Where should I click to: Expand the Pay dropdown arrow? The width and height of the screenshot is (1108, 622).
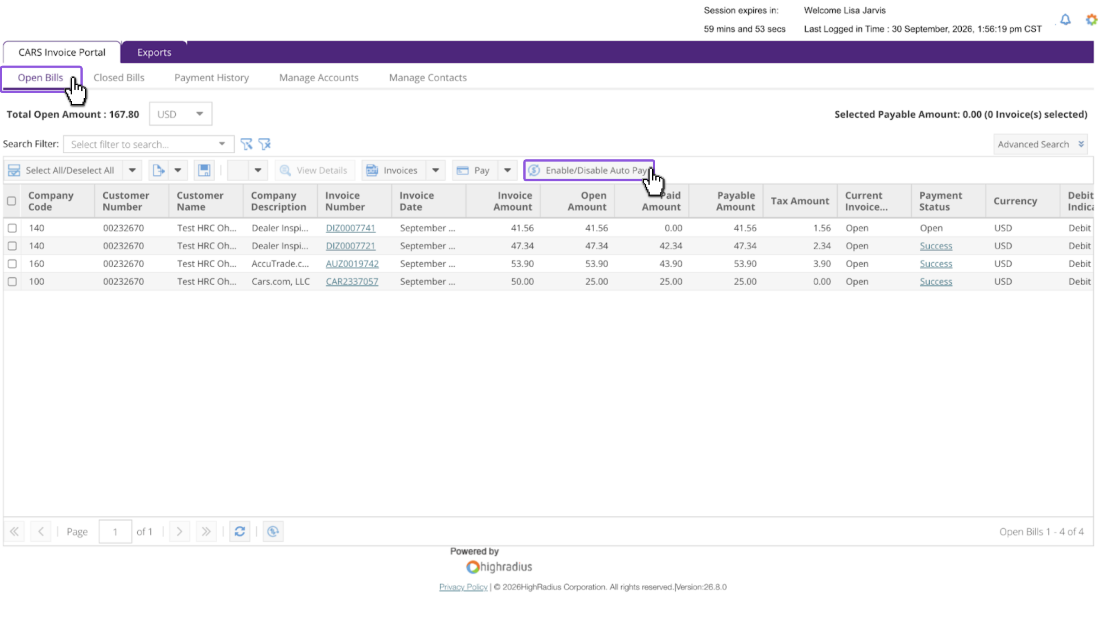(x=507, y=170)
